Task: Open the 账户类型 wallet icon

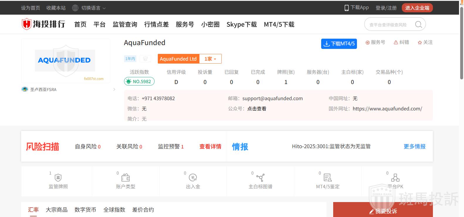Action: (x=126, y=177)
